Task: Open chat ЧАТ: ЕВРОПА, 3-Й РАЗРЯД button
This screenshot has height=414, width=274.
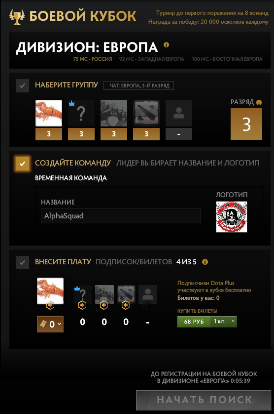Action: pos(138,85)
